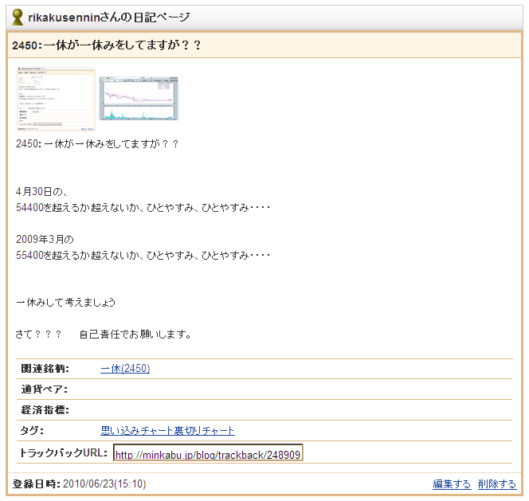
Task: Open the first screenshot thumbnail image
Action: [56, 100]
